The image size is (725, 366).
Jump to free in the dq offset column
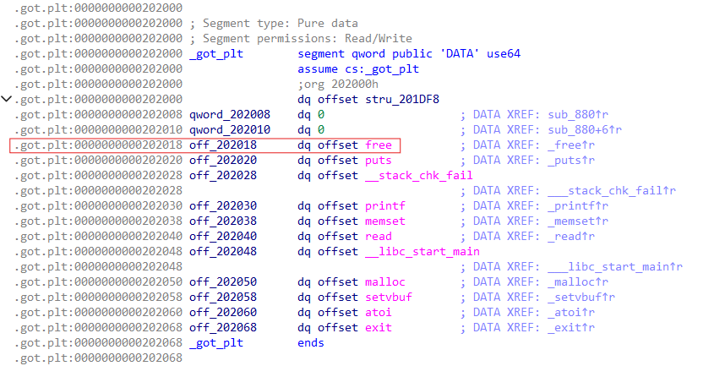pos(379,145)
